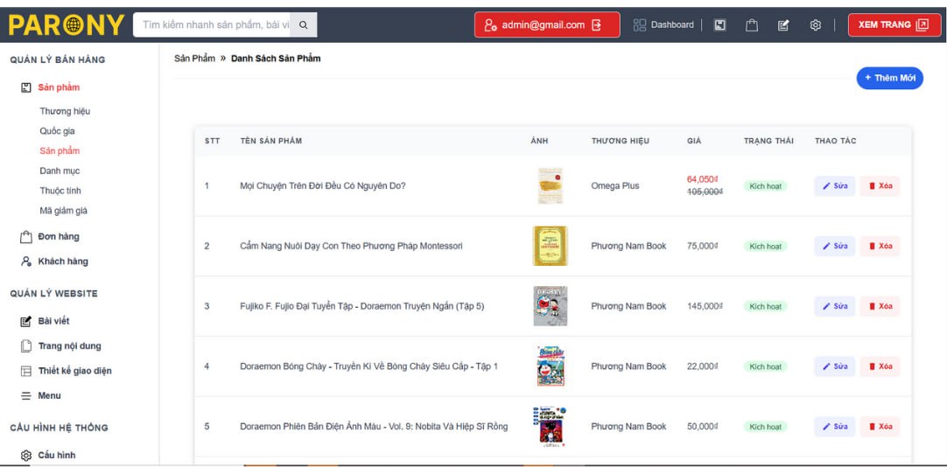Viewport: 947px width, 467px height.
Task: Open the shopping bag icon in header
Action: click(x=751, y=25)
